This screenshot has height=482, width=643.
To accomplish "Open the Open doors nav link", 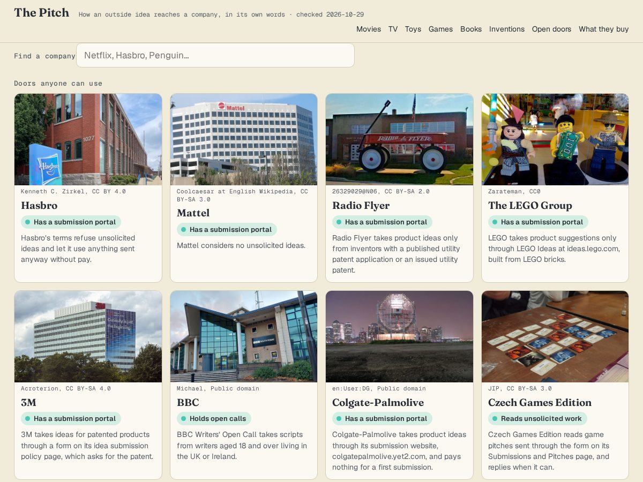I will click(551, 29).
